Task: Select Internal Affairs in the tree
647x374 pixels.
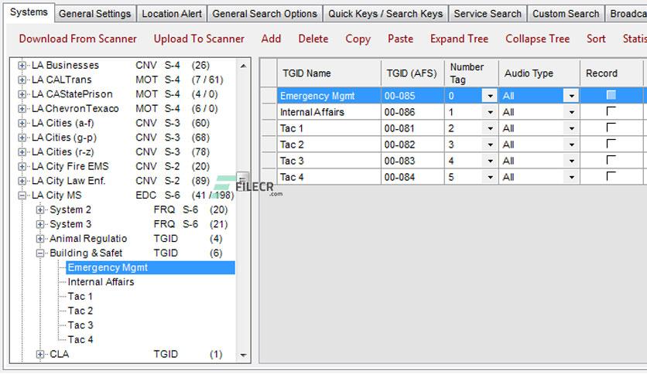Action: (x=101, y=282)
